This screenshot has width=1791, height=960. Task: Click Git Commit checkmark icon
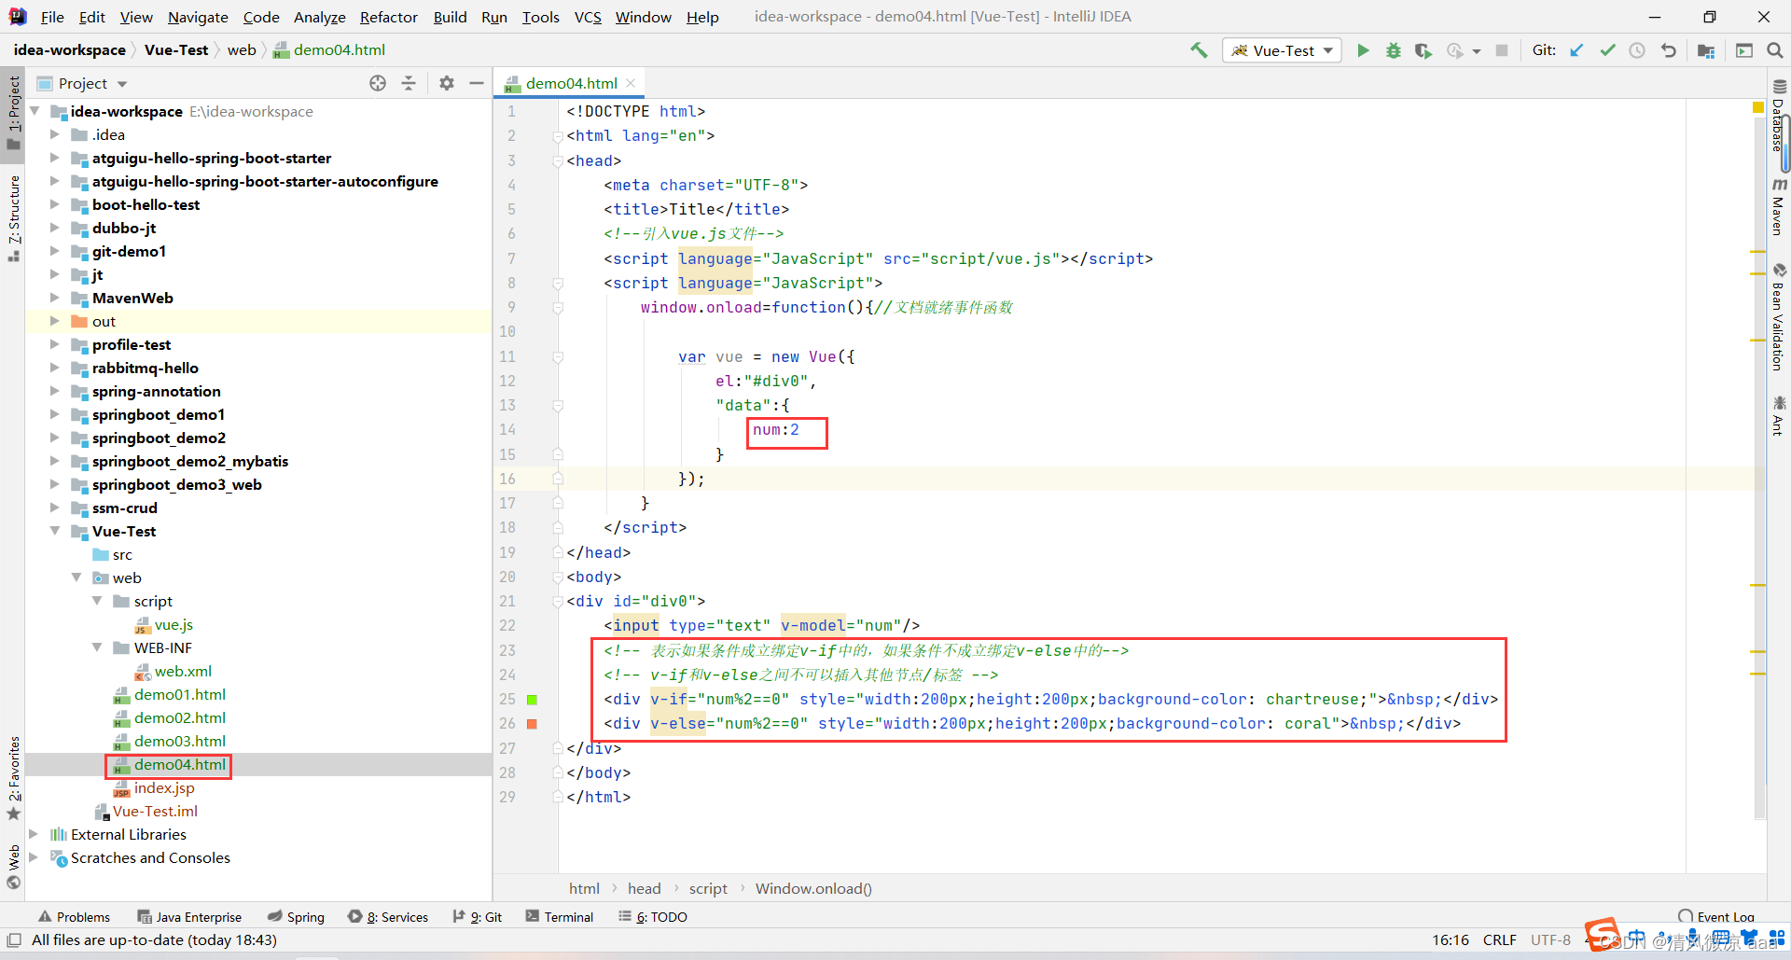(1607, 50)
